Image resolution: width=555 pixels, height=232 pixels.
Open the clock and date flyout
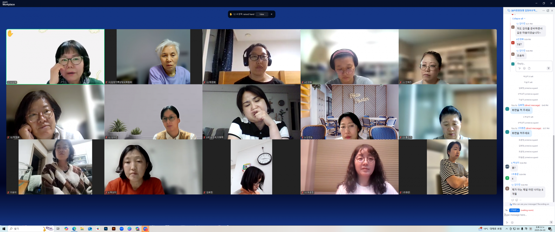[x=540, y=229]
